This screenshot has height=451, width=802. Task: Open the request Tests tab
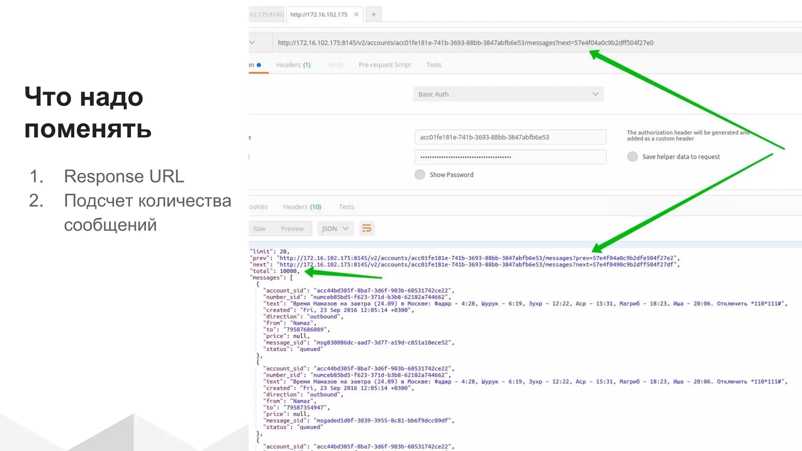click(x=434, y=65)
